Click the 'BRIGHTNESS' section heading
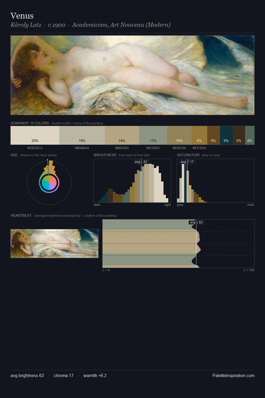The height and width of the screenshot is (398, 265). (x=105, y=155)
